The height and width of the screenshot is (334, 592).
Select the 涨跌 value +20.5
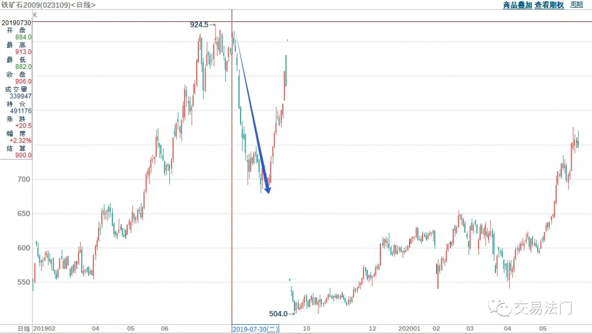24,126
